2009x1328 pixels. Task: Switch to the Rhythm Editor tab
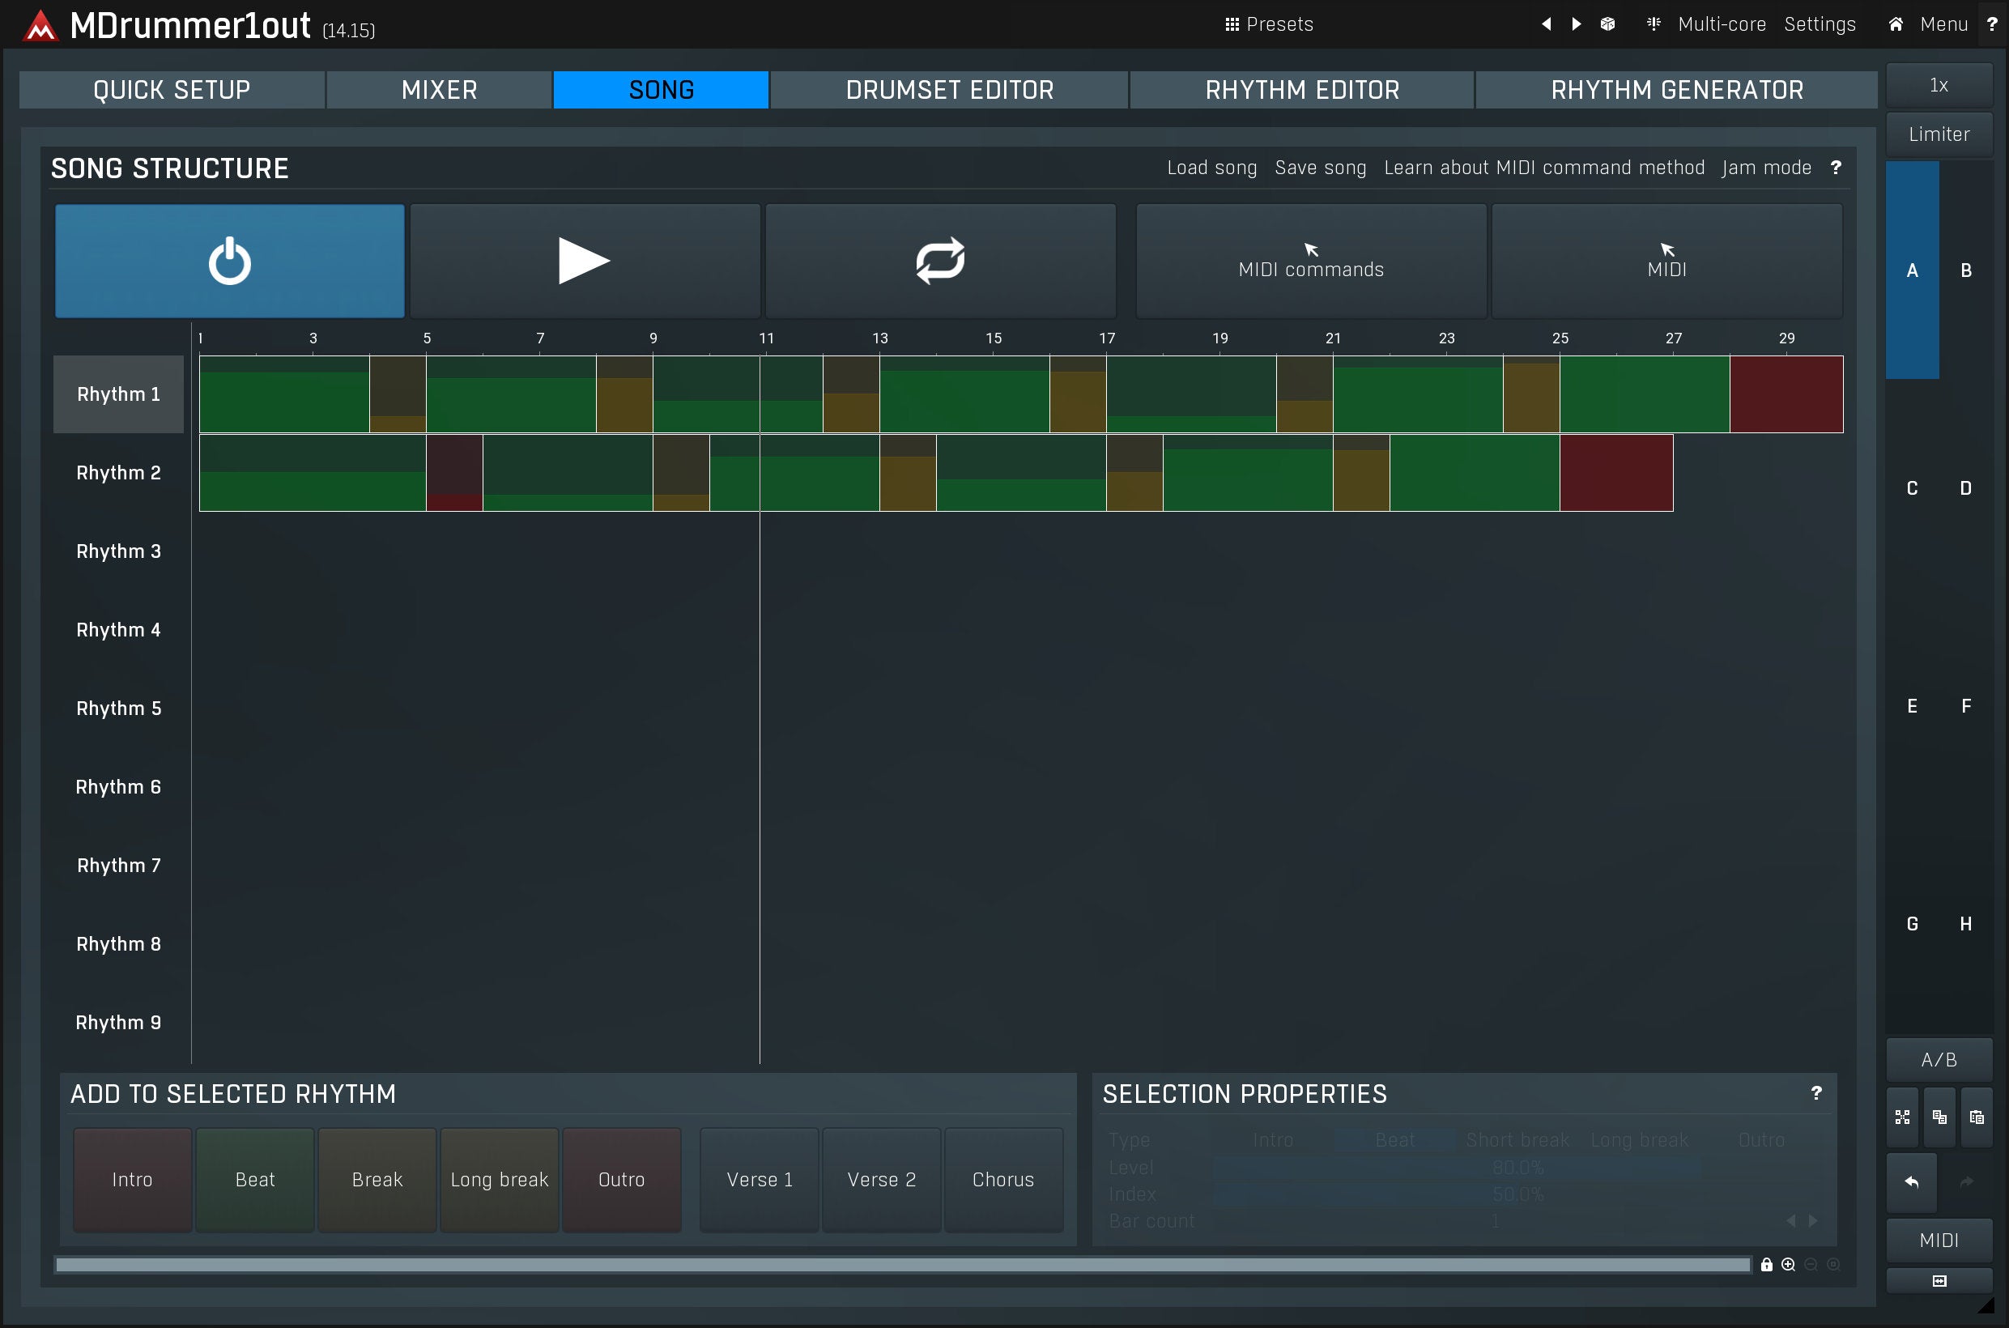(x=1302, y=90)
